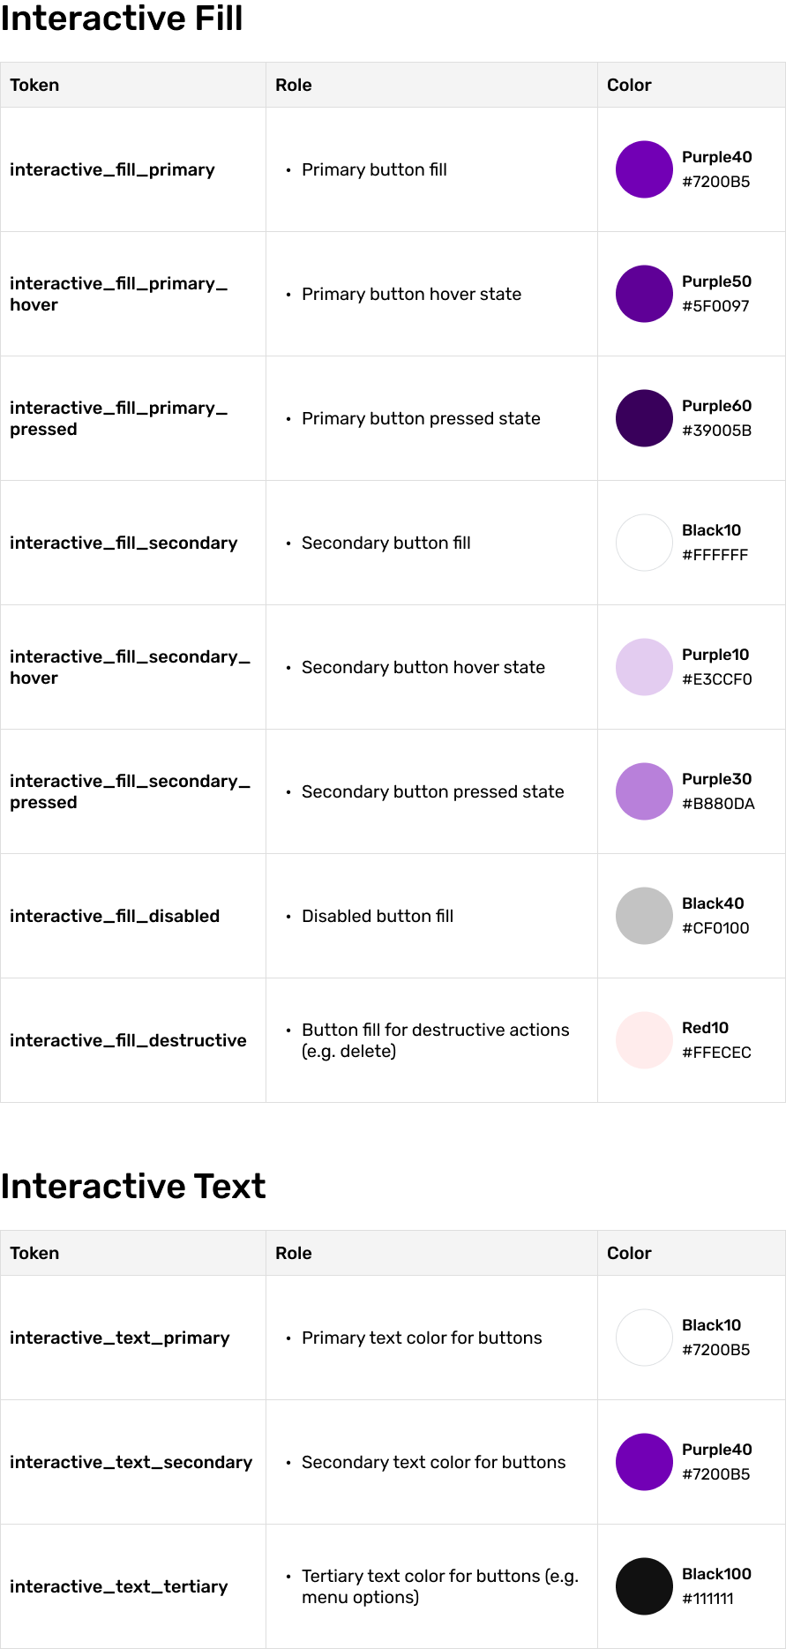Select the light Purple10 #E3CCF0 swatch
The width and height of the screenshot is (786, 1649).
(x=644, y=667)
